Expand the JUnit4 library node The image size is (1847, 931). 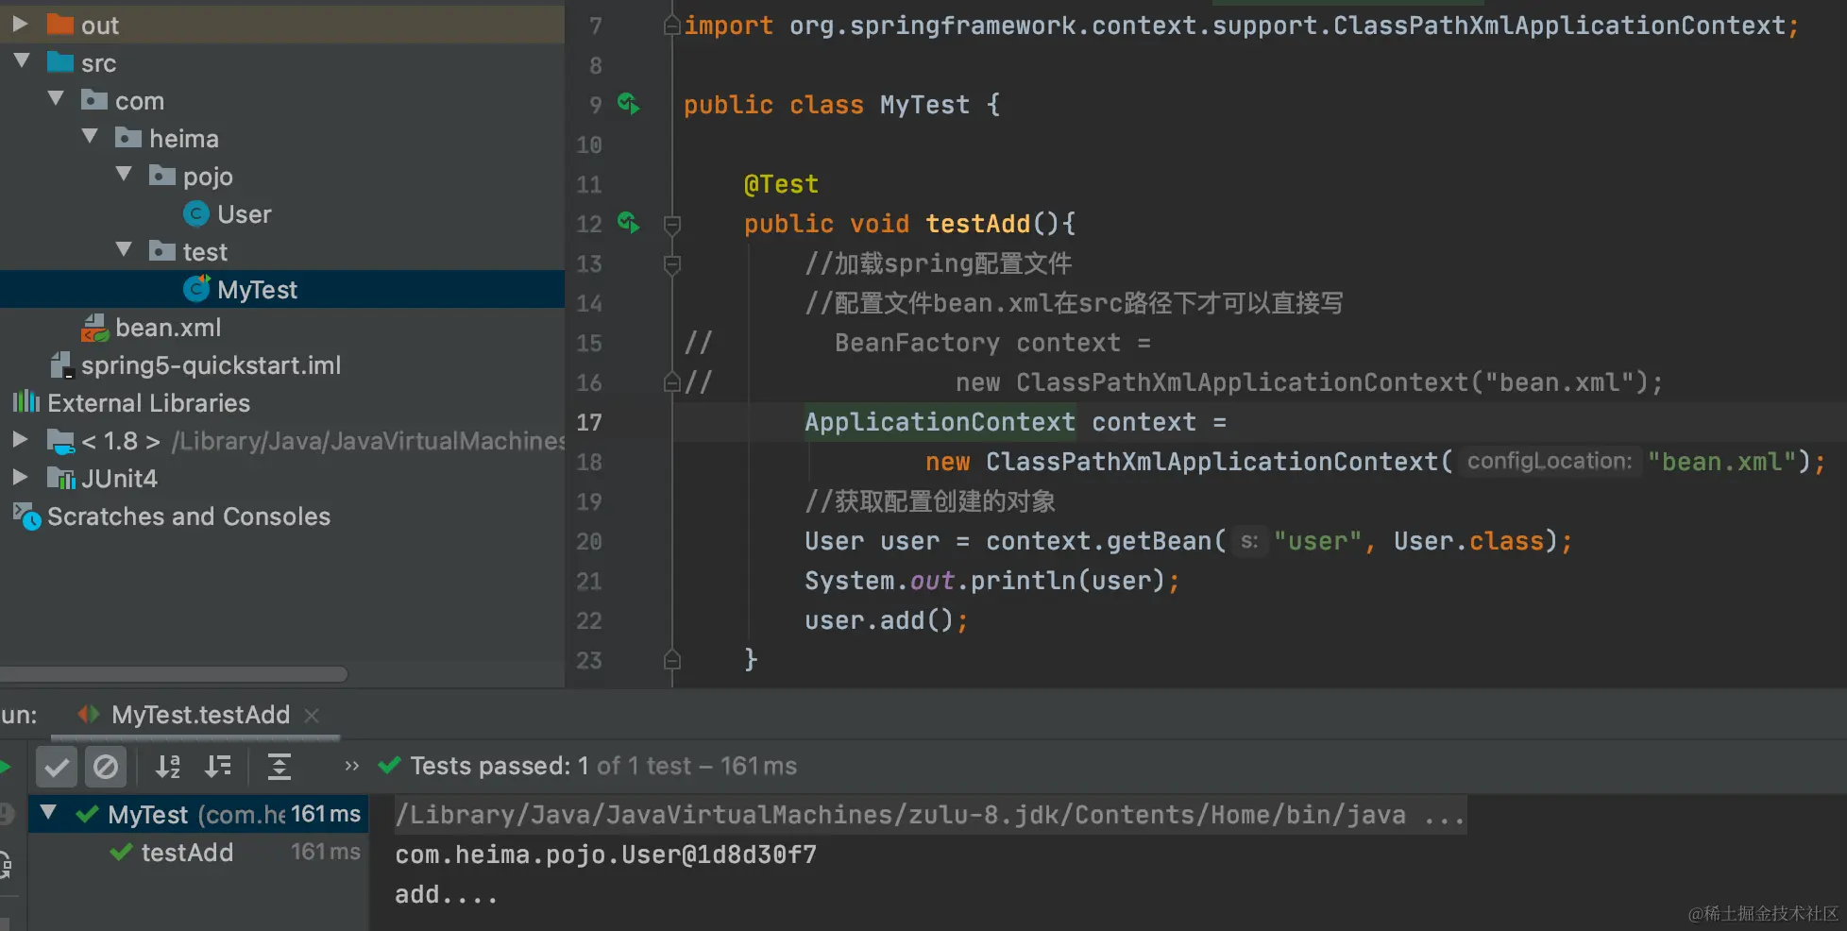(20, 477)
